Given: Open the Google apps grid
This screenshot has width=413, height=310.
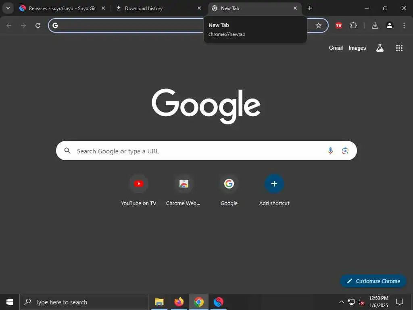Looking at the screenshot, I should pyautogui.click(x=399, y=48).
